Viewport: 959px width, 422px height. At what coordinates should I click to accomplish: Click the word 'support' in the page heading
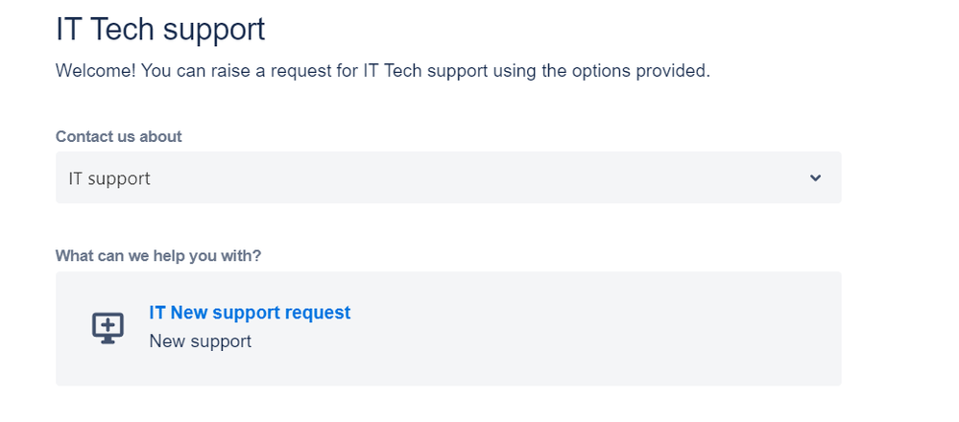pyautogui.click(x=213, y=29)
